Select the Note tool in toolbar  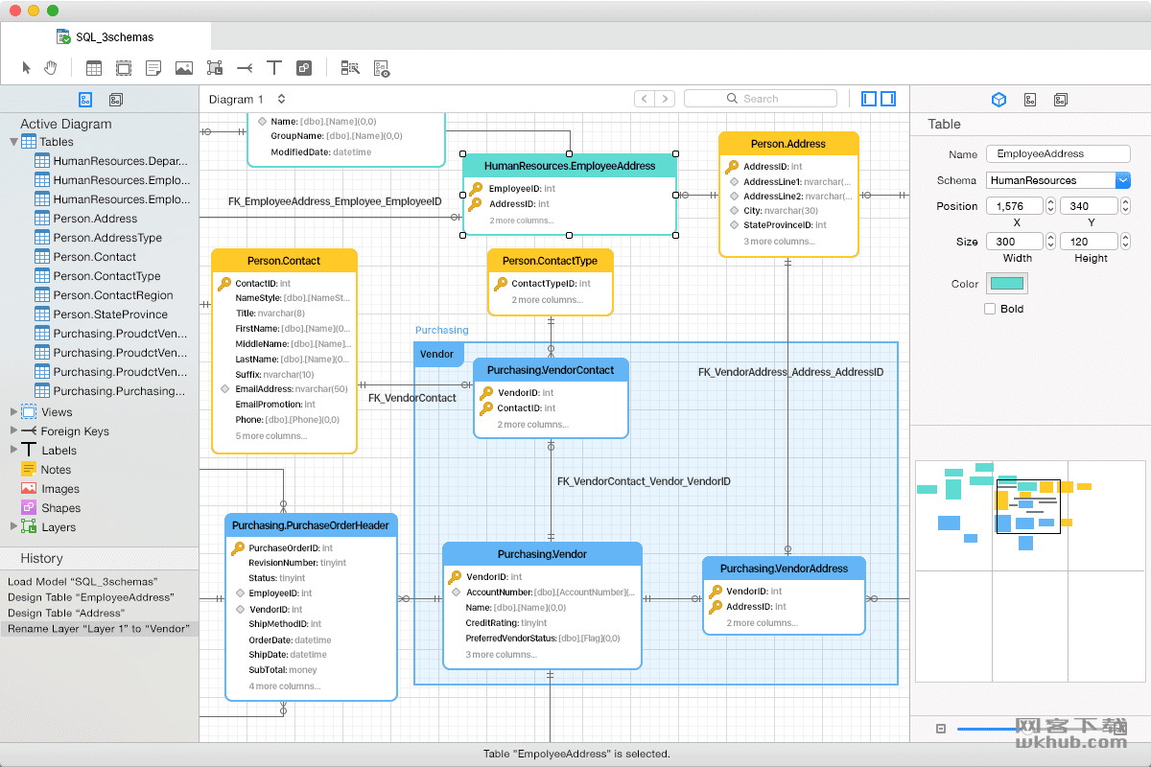pyautogui.click(x=153, y=68)
